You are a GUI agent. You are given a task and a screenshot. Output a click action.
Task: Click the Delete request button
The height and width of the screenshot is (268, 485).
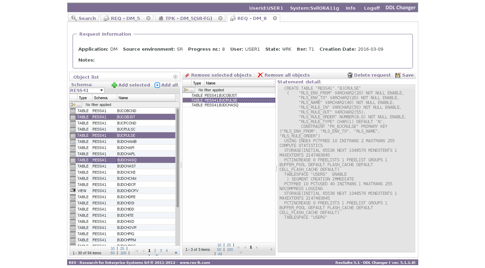click(x=369, y=75)
